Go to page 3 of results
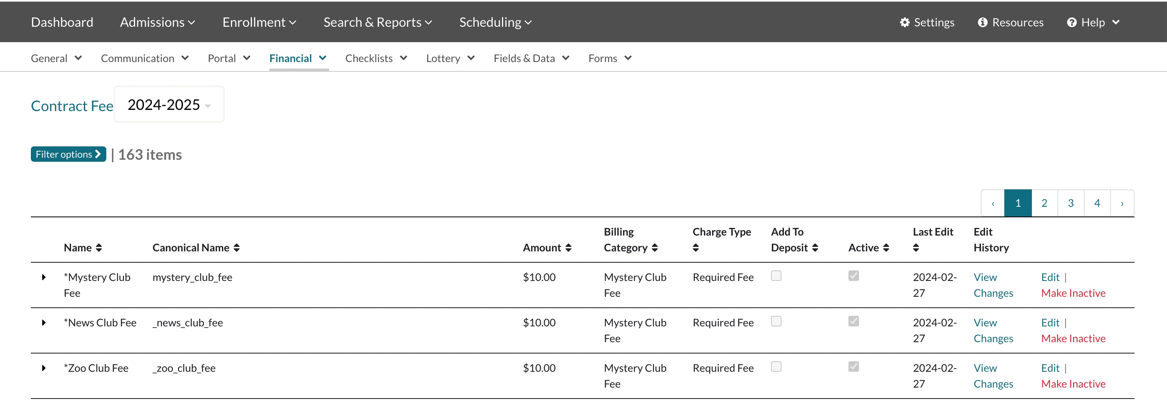1167x403 pixels. click(x=1070, y=203)
